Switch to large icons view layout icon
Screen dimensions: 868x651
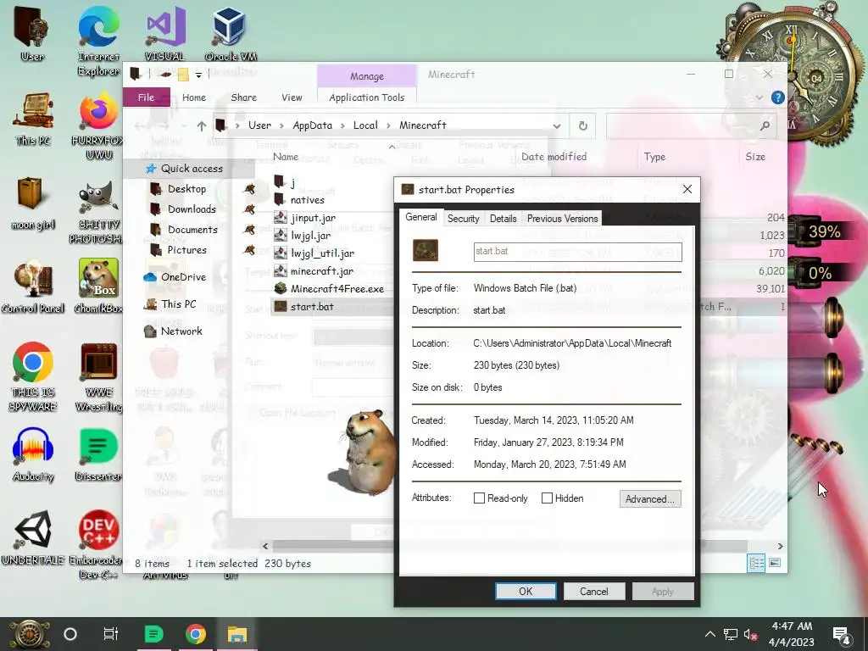click(x=775, y=563)
